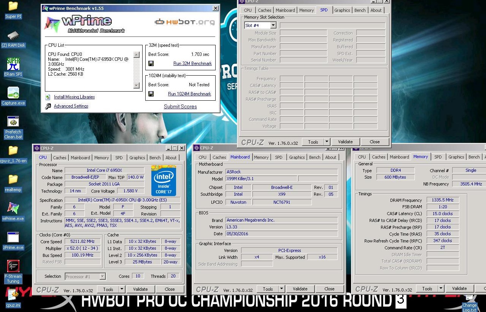Open the realtemp desktop folder
This screenshot has height=312, width=486.
tap(13, 182)
